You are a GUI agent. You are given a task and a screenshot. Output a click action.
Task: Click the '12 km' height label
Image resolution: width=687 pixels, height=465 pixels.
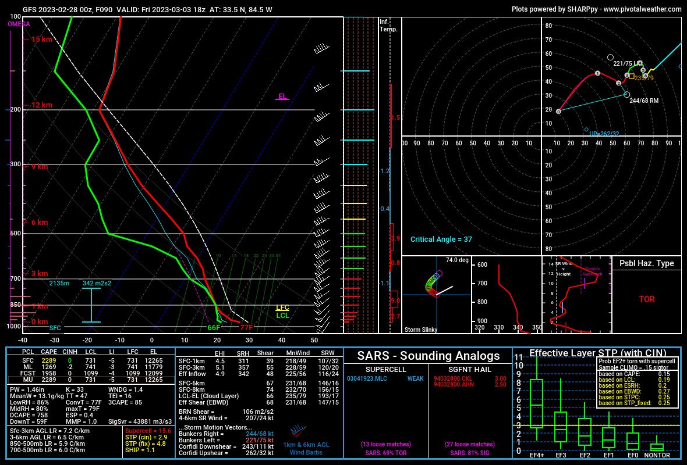(41, 105)
